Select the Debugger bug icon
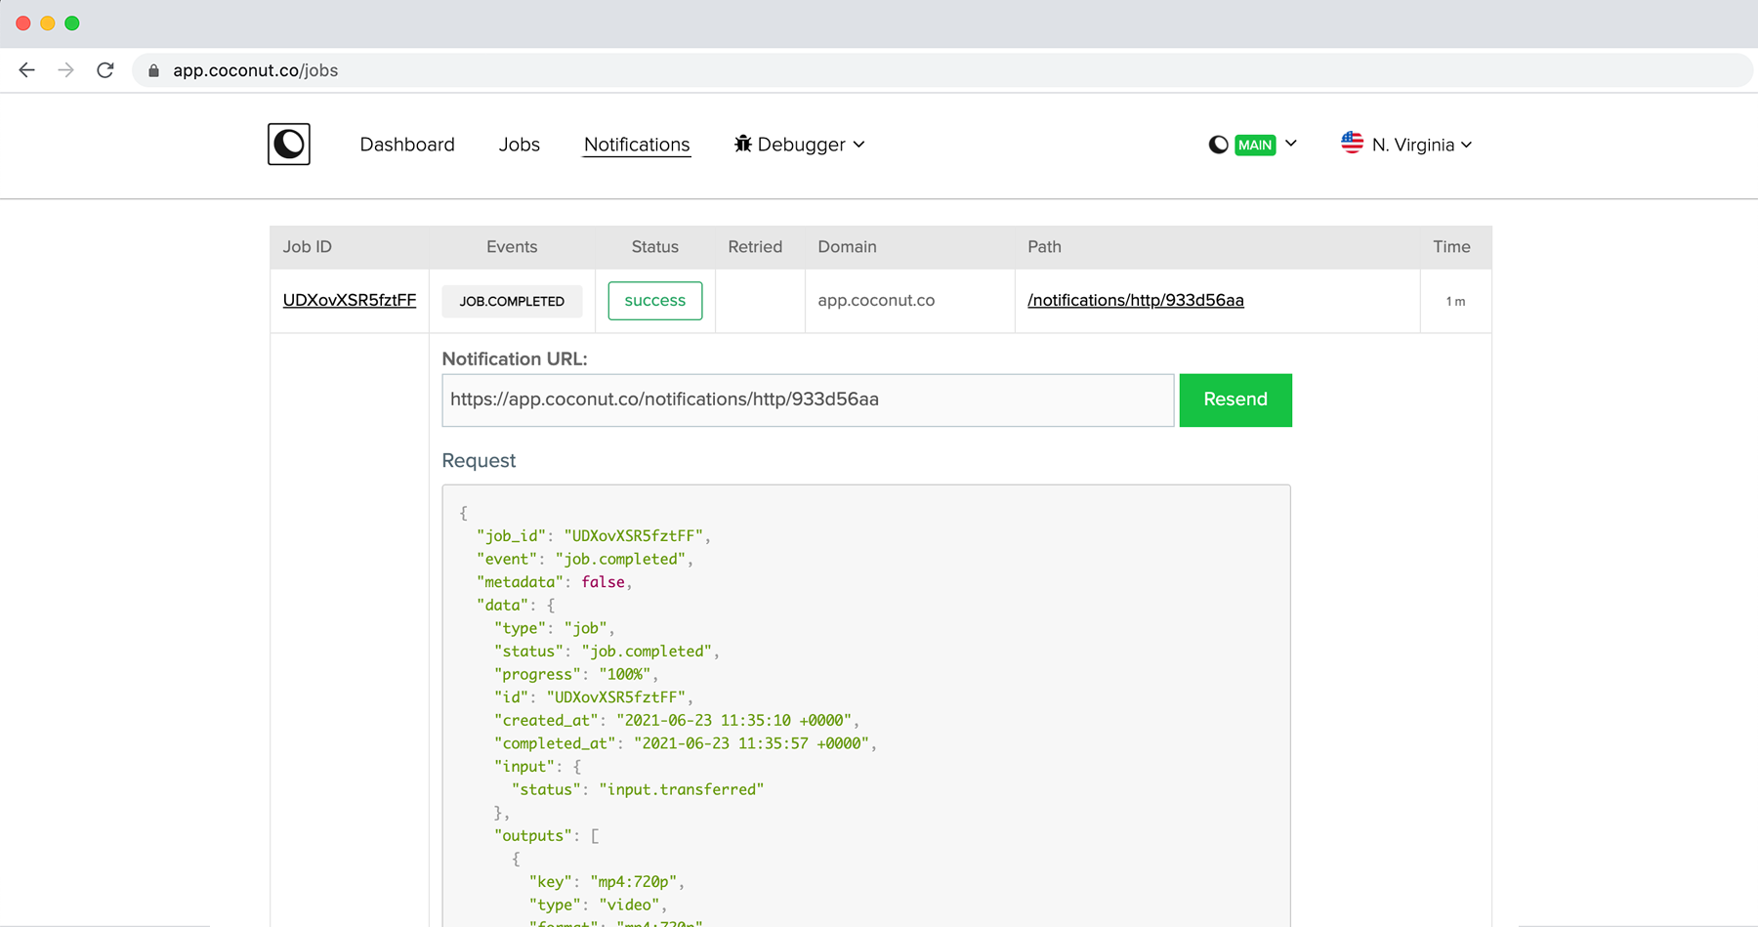Image resolution: width=1758 pixels, height=927 pixels. pos(743,144)
